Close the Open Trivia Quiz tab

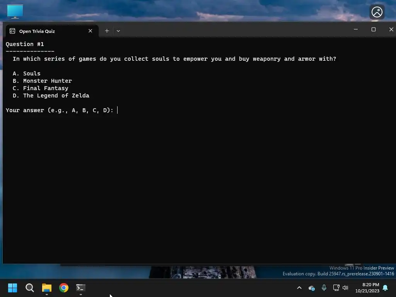pyautogui.click(x=90, y=31)
